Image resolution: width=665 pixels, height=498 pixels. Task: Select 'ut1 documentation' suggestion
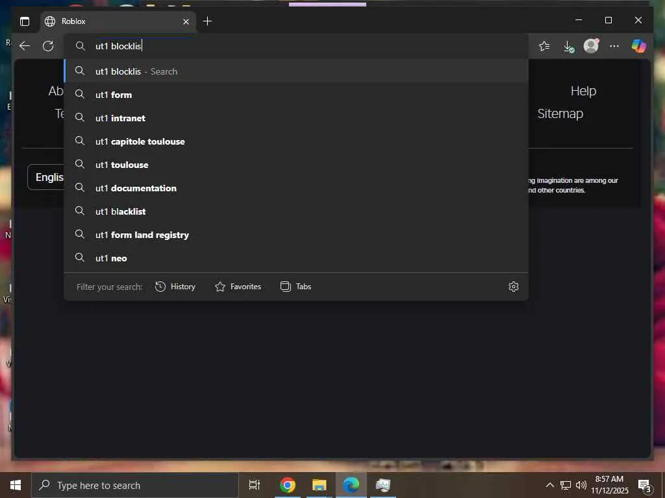point(296,187)
